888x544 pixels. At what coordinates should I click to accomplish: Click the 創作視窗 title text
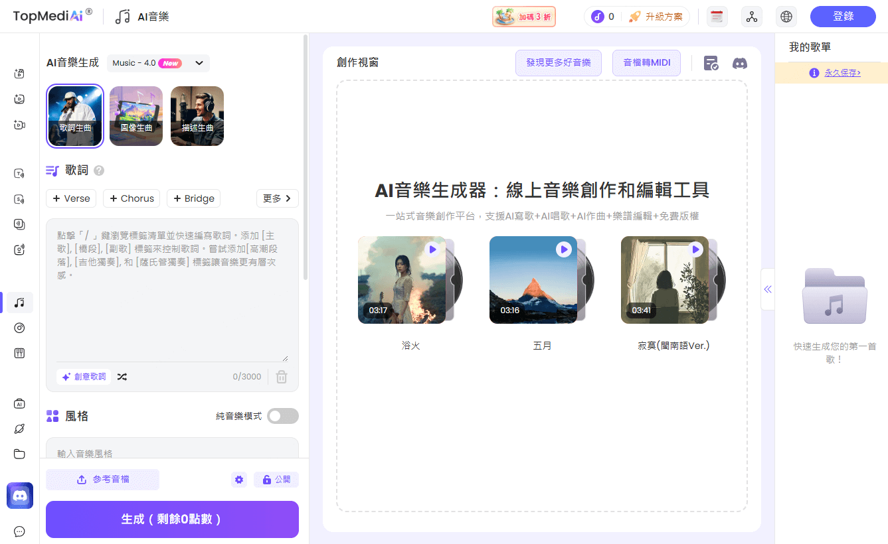pos(358,62)
